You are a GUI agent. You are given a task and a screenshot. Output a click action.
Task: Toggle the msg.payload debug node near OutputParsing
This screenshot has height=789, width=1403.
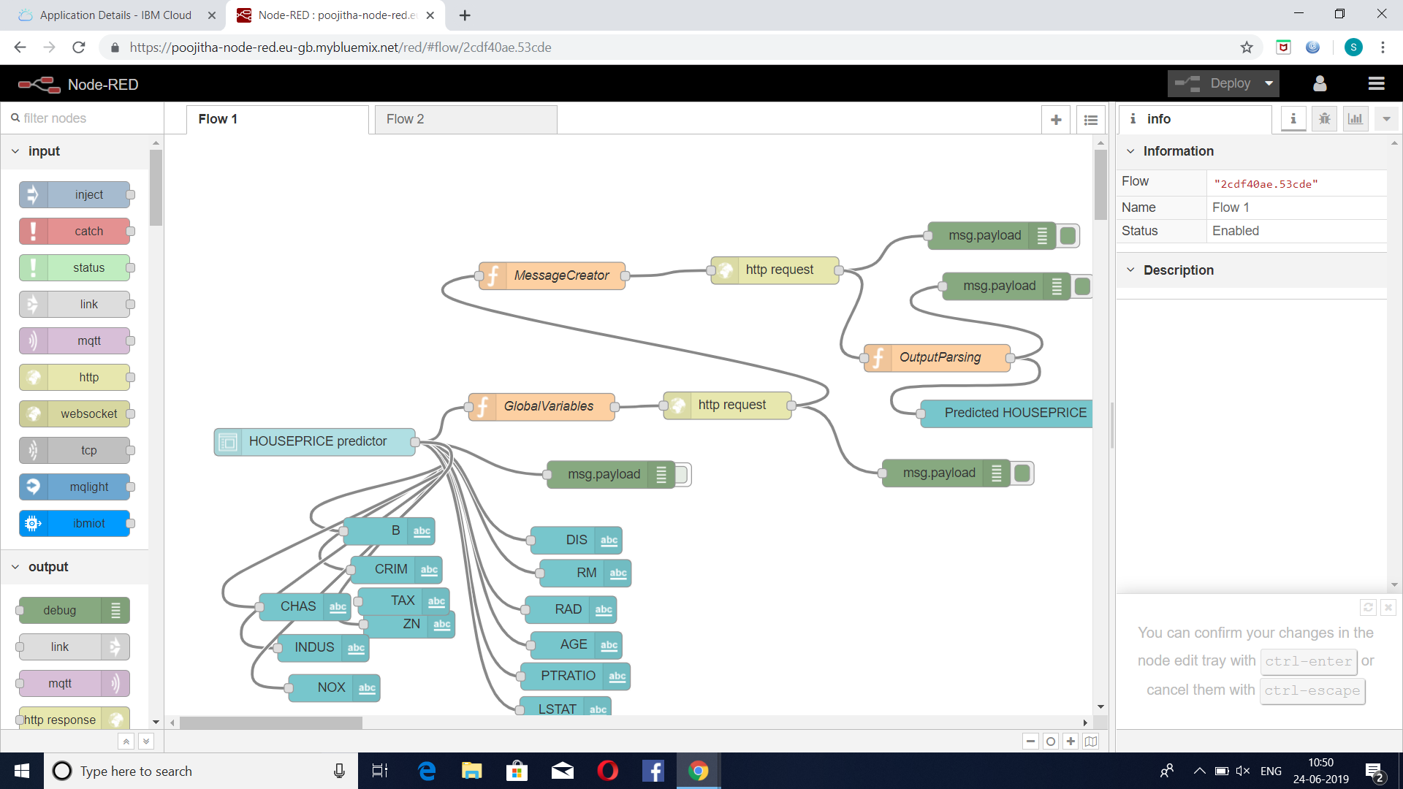click(1082, 286)
